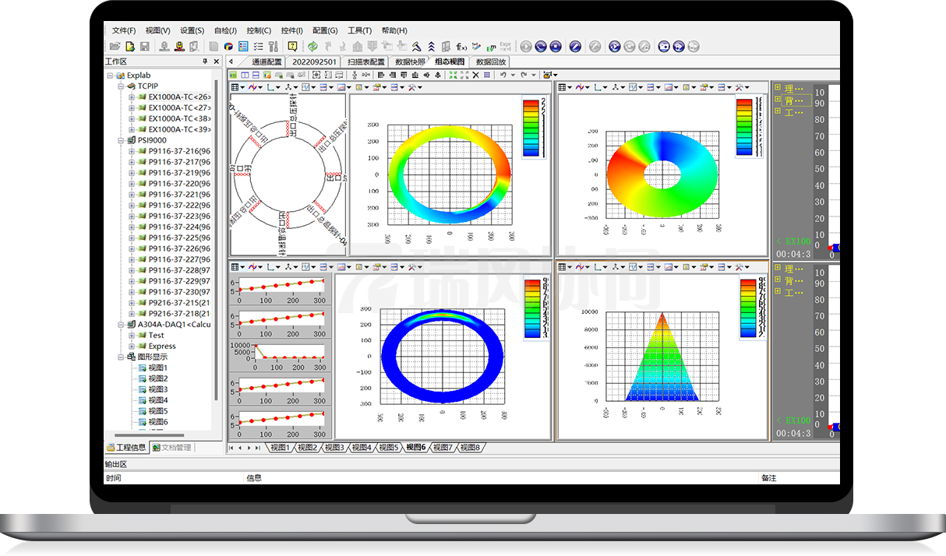Select the 视图3 sheet tab at bottom
This screenshot has width=946, height=556.
[335, 448]
